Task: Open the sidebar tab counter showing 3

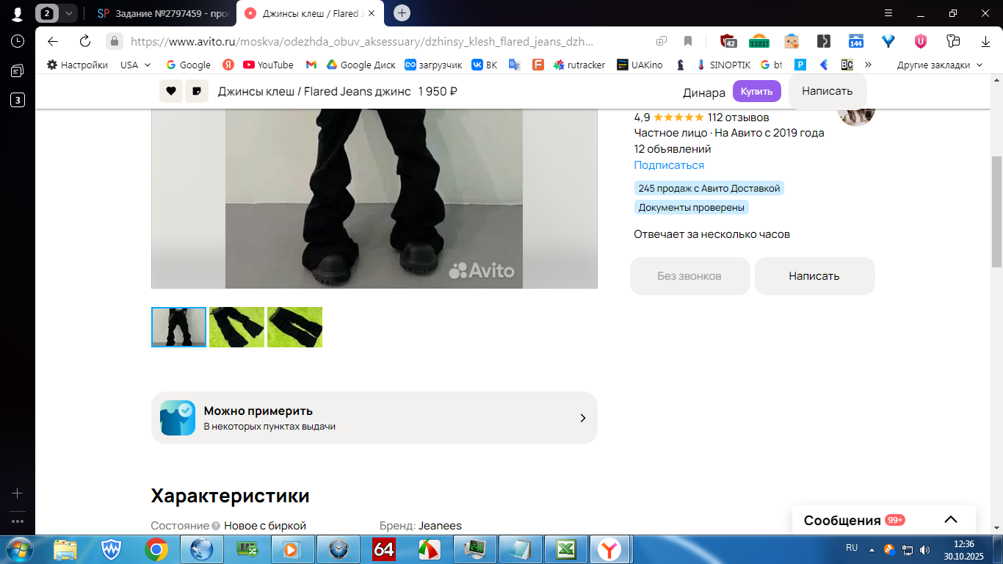Action: (x=18, y=101)
